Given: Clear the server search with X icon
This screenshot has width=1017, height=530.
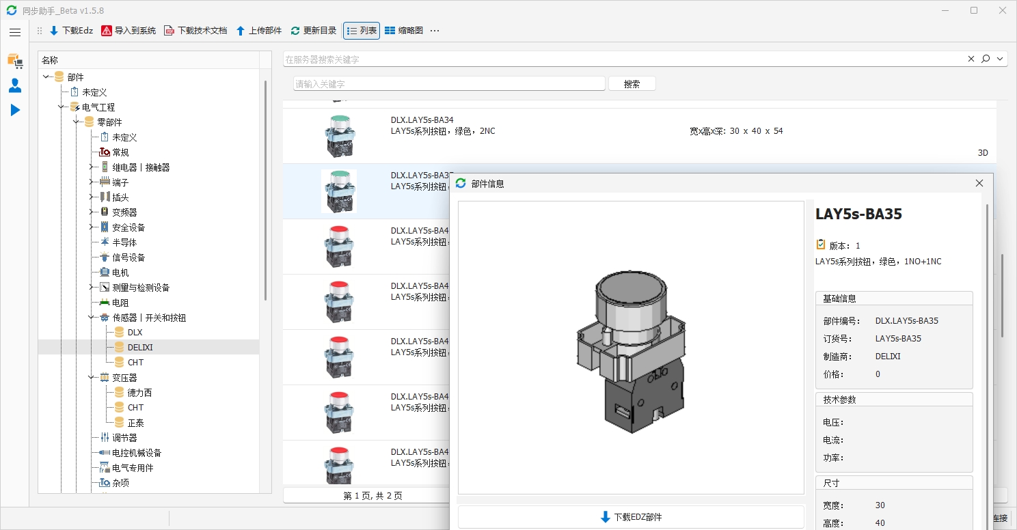Looking at the screenshot, I should 971,59.
